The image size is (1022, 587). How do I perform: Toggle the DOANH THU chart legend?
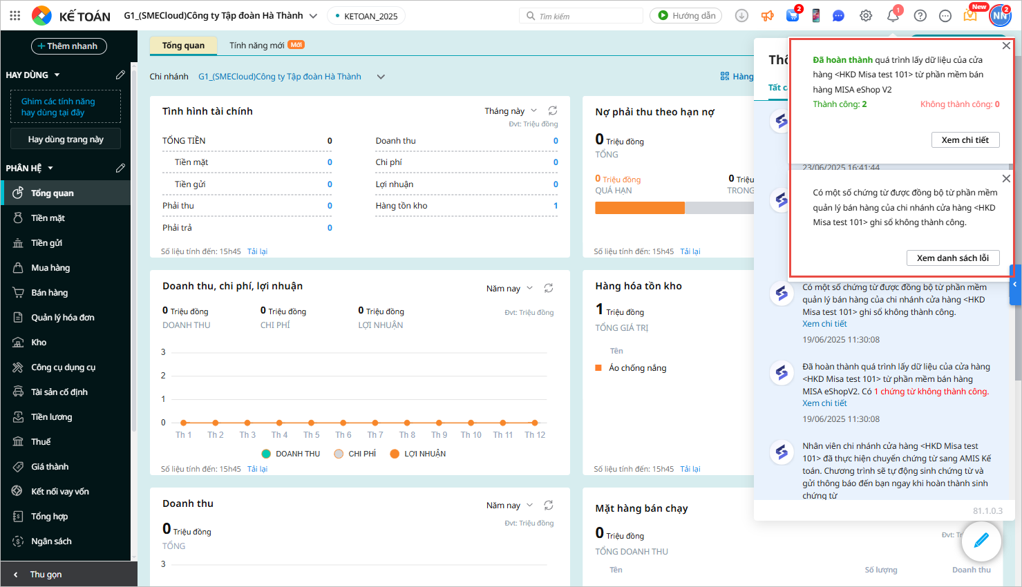tap(291, 454)
